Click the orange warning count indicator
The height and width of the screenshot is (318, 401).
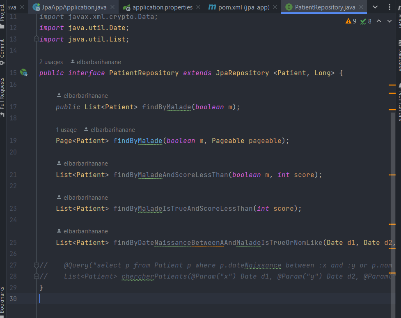tap(351, 21)
